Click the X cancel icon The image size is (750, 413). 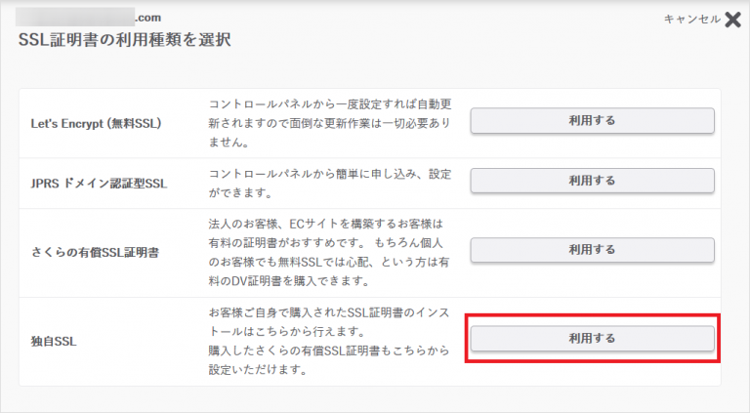coord(733,20)
